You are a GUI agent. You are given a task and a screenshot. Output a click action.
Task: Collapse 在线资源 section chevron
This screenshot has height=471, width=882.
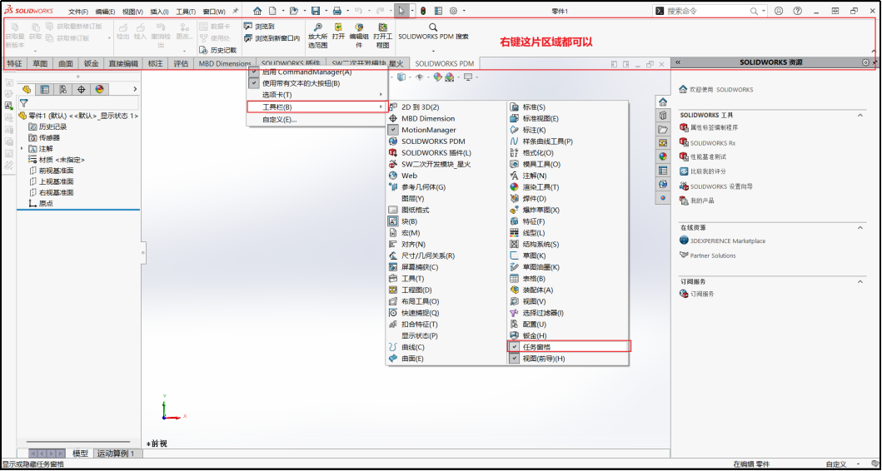(x=860, y=228)
